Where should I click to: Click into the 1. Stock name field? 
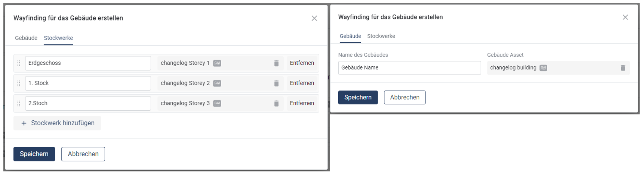pos(88,83)
